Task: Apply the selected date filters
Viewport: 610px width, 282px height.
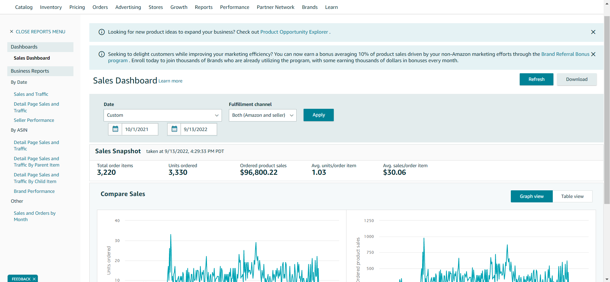Action: pos(319,115)
